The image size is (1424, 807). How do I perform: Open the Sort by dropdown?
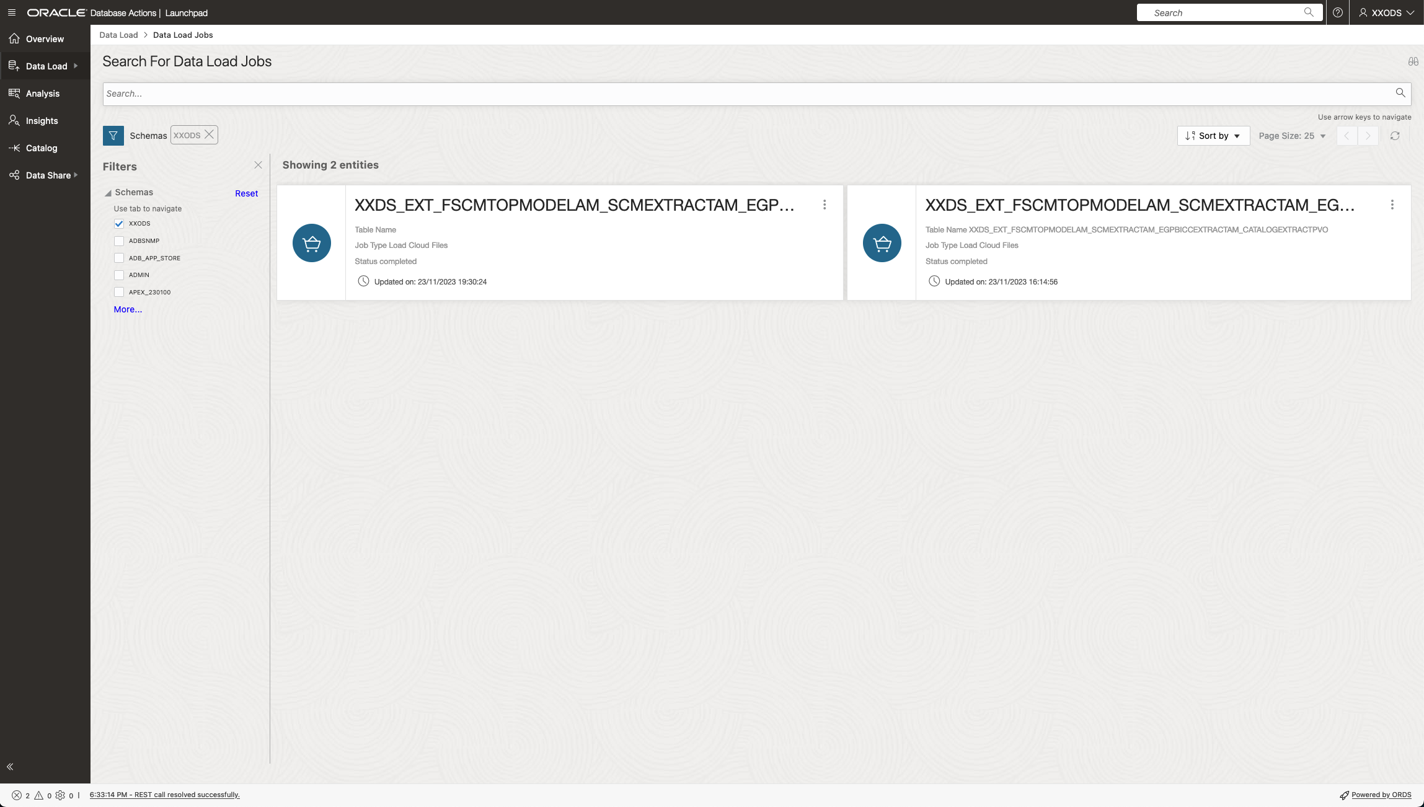click(1212, 136)
